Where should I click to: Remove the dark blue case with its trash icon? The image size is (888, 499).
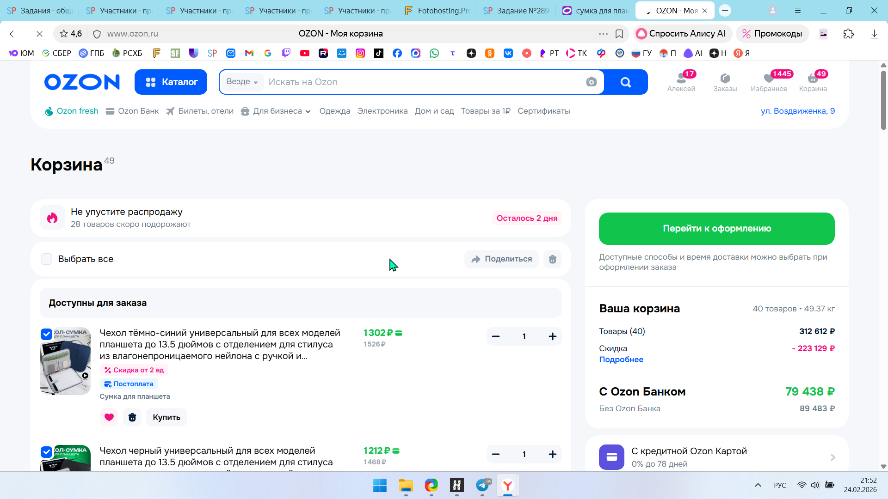click(x=132, y=417)
